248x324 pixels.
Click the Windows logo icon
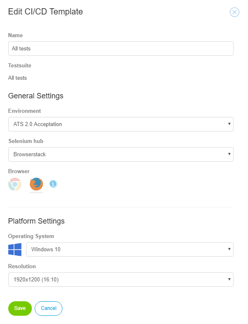pos(15,250)
